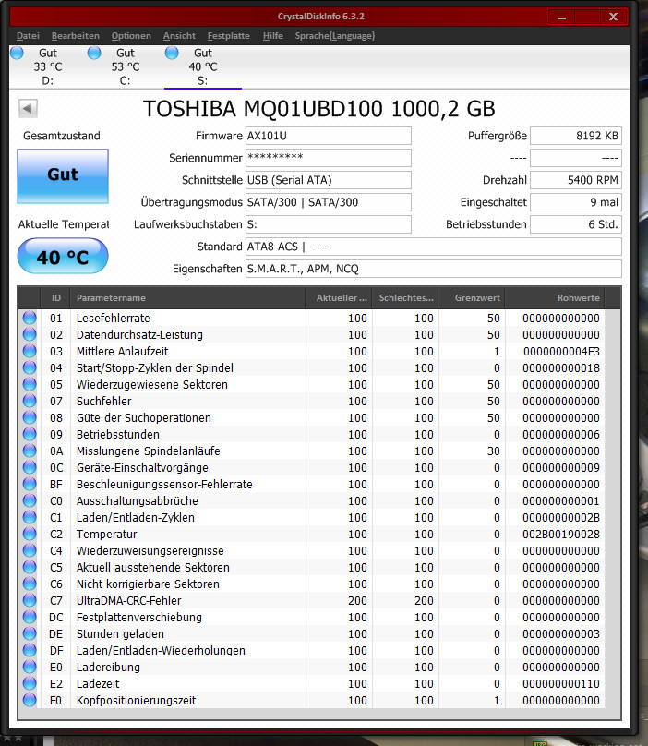This screenshot has width=648, height=746.
Task: Open the Festplatte menu
Action: point(228,36)
